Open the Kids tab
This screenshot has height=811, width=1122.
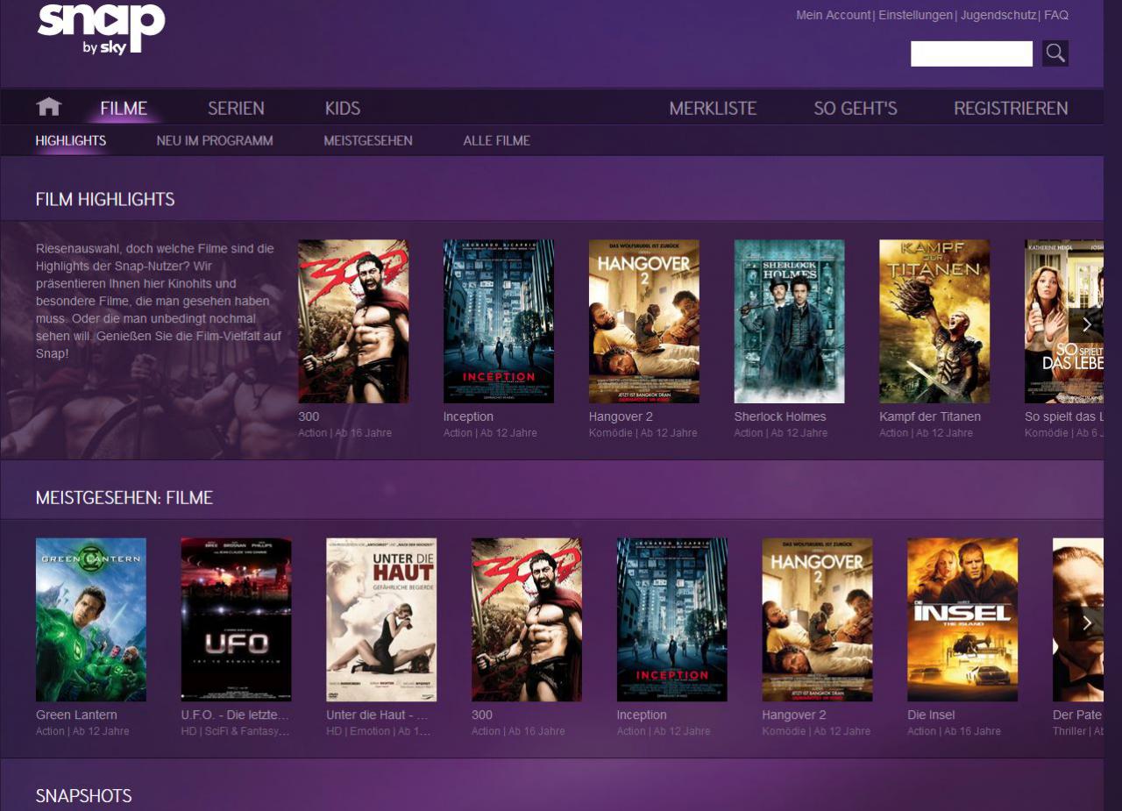[x=343, y=108]
